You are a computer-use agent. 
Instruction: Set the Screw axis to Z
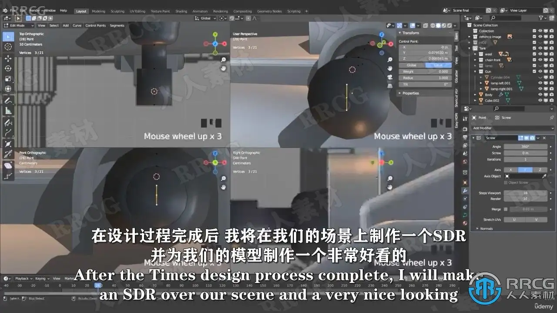click(x=540, y=170)
